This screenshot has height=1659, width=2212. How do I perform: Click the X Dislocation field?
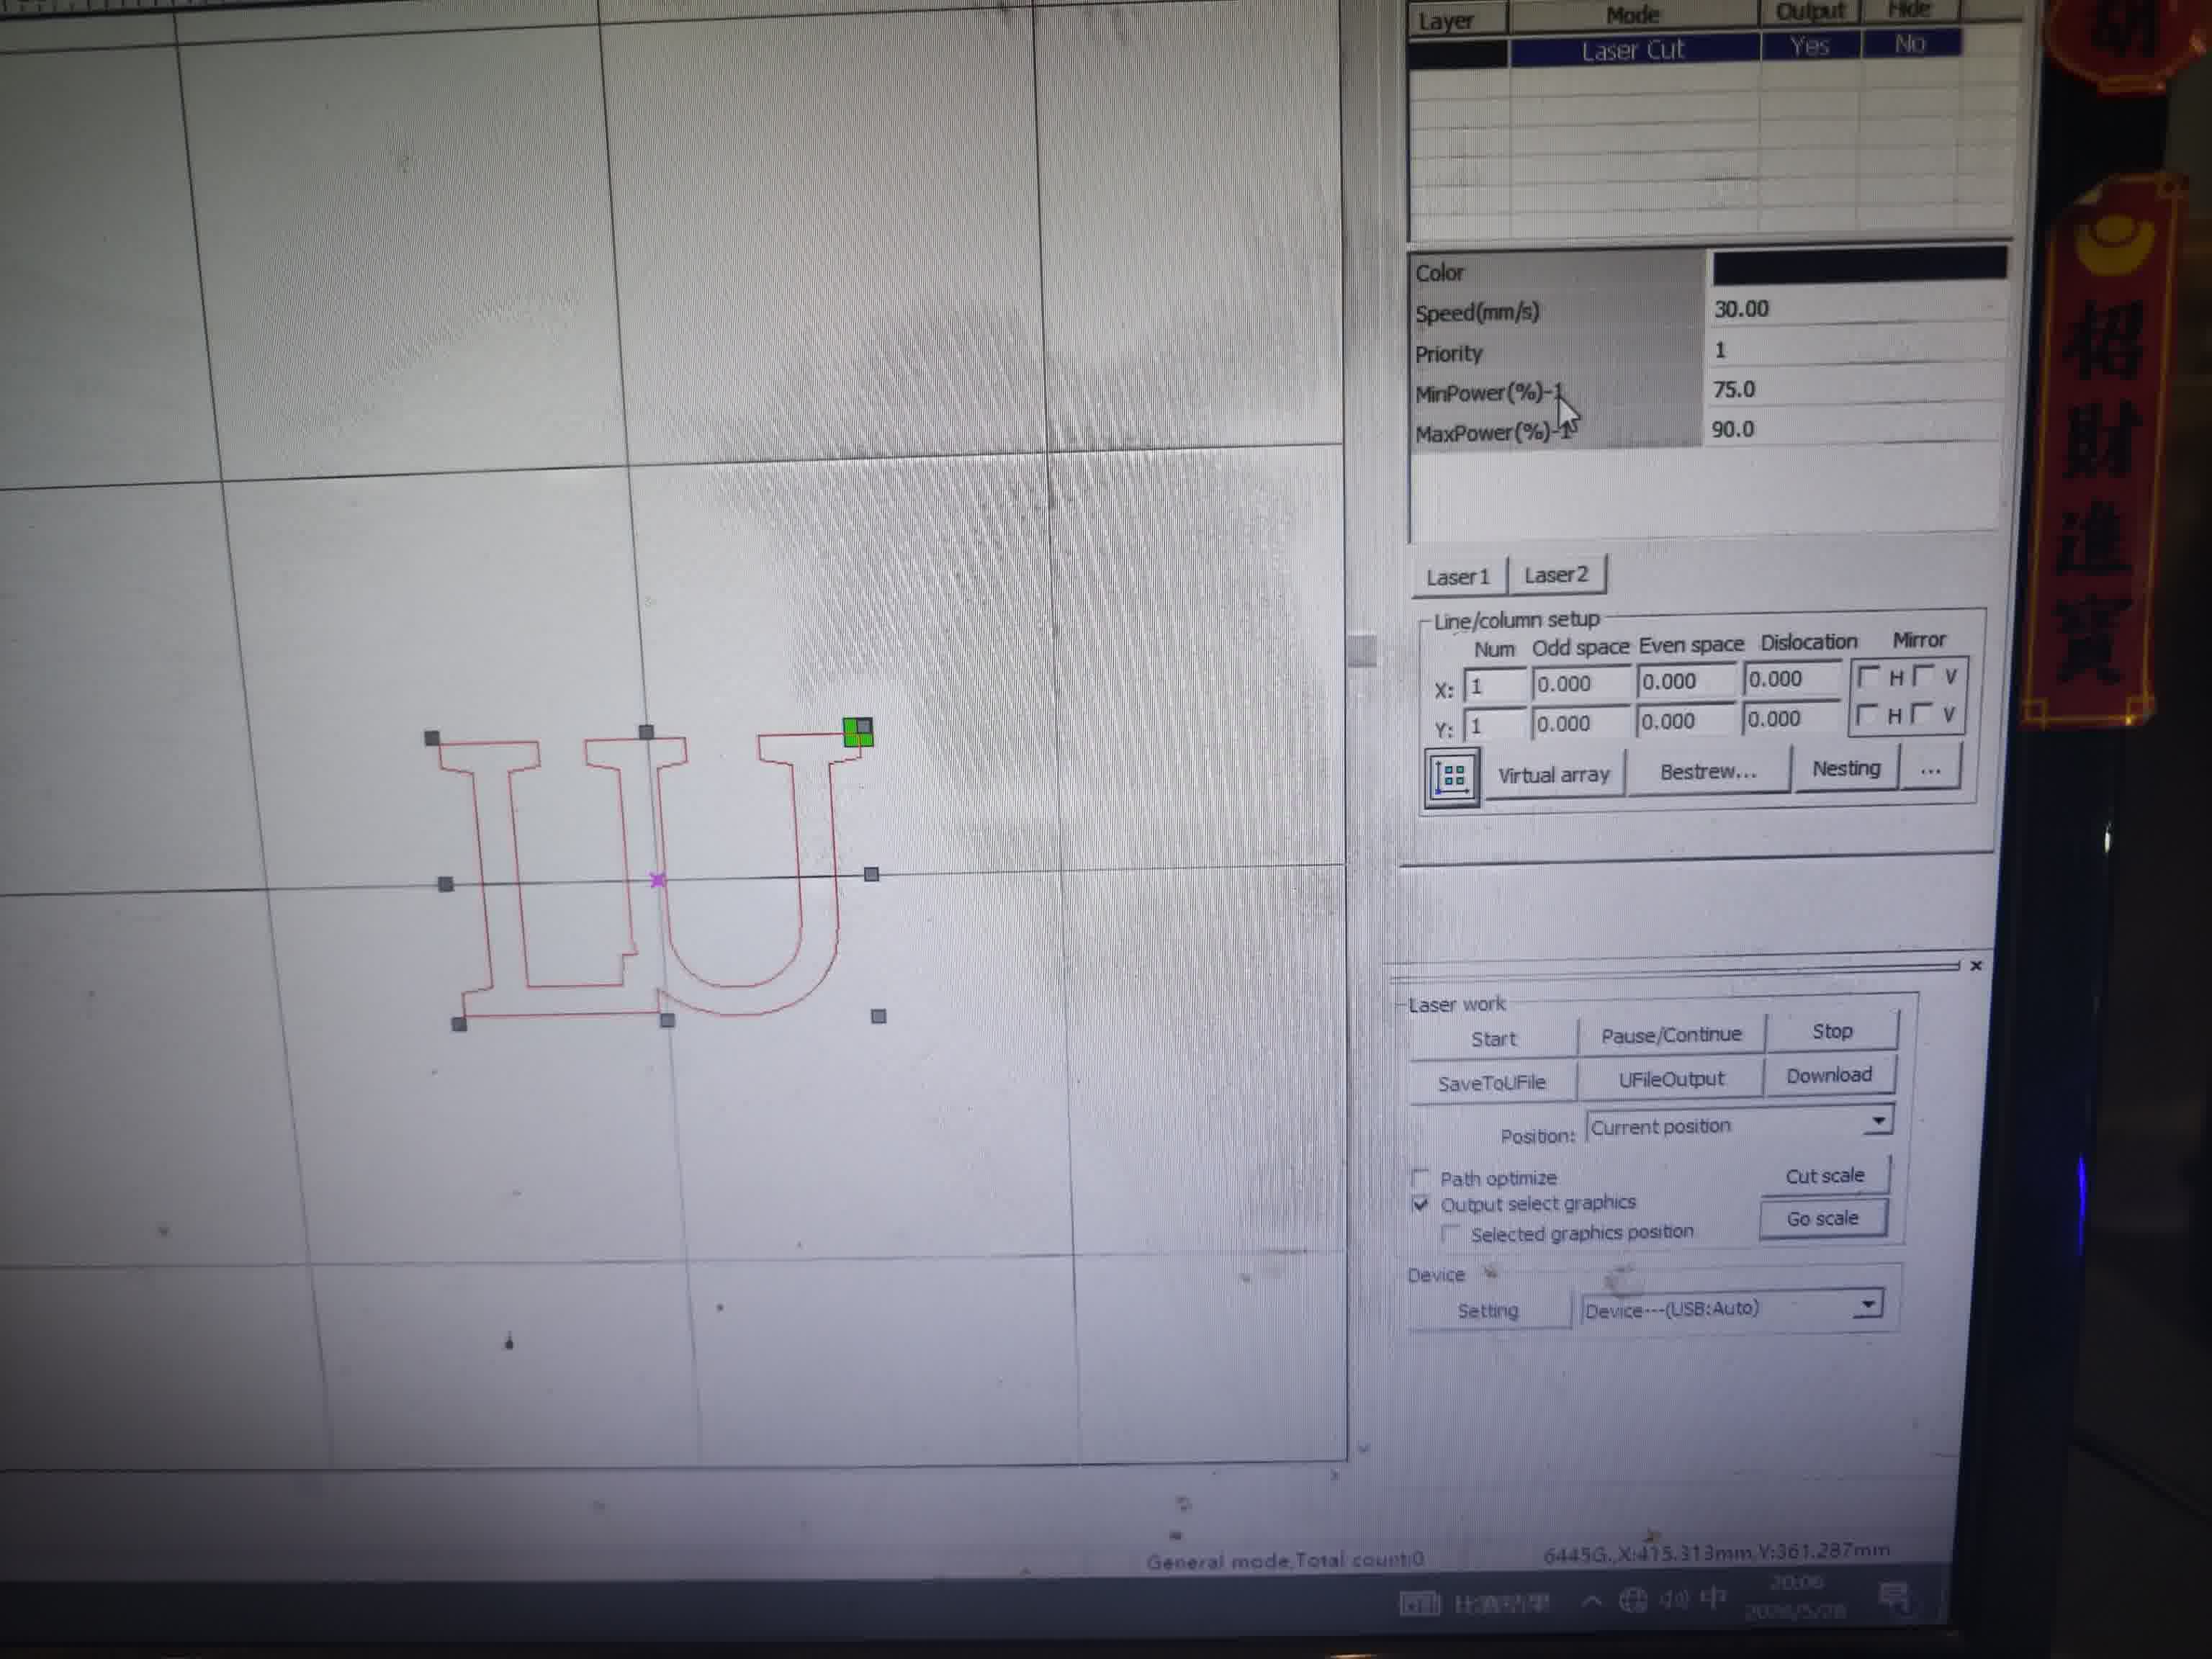click(x=1792, y=679)
